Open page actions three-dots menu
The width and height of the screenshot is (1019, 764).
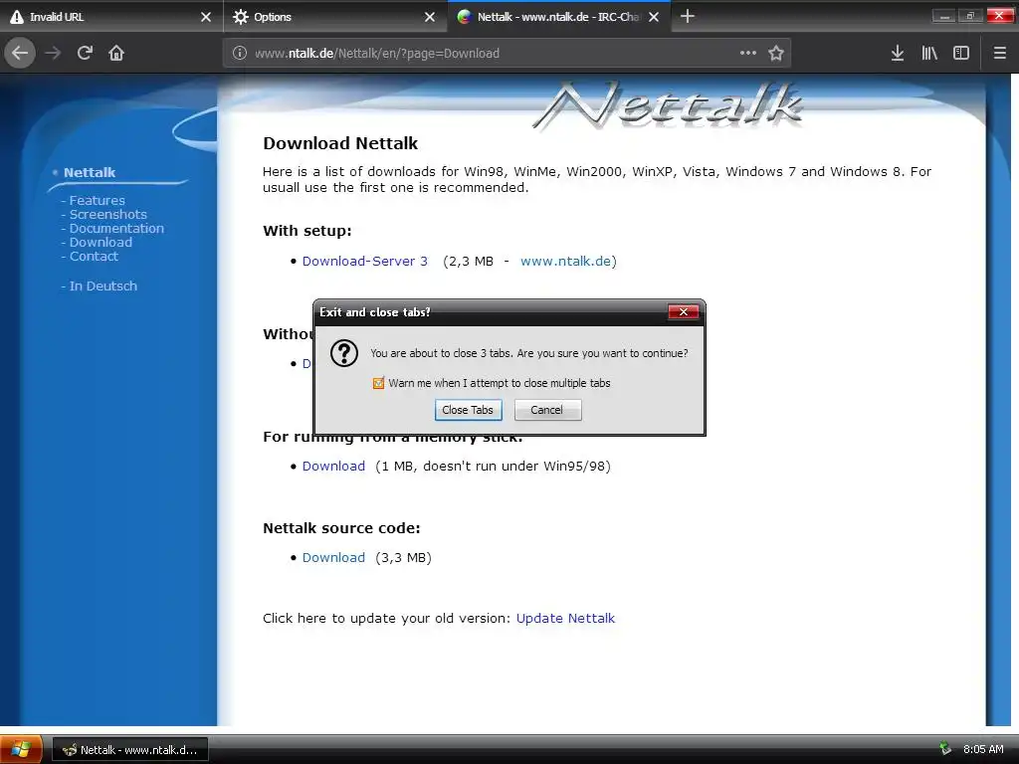[748, 53]
